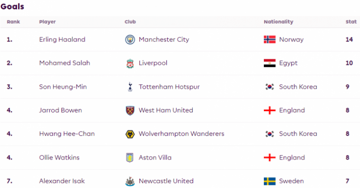The width and height of the screenshot is (360, 188).
Task: Open Erling Haaland's player profile
Action: [62, 40]
